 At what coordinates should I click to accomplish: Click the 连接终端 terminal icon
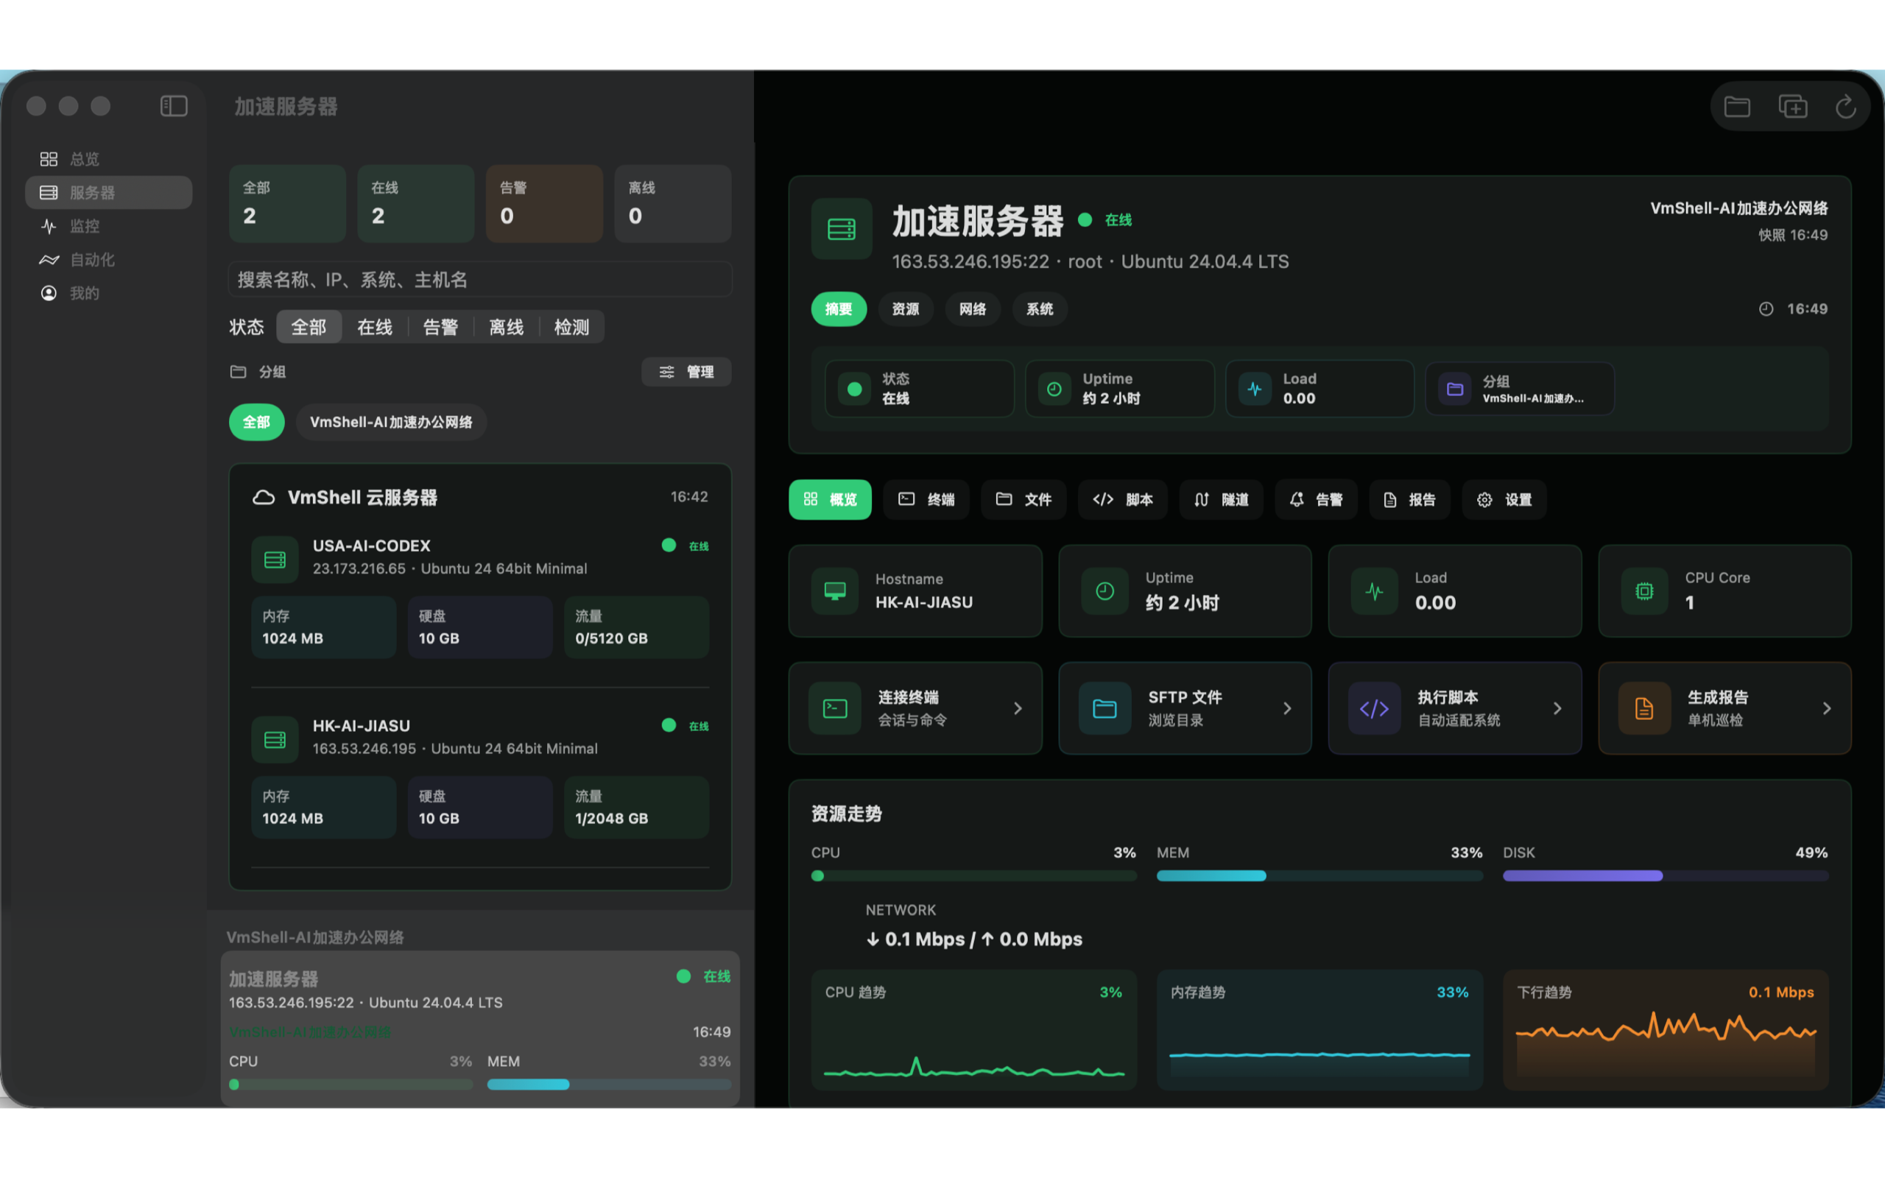point(835,708)
